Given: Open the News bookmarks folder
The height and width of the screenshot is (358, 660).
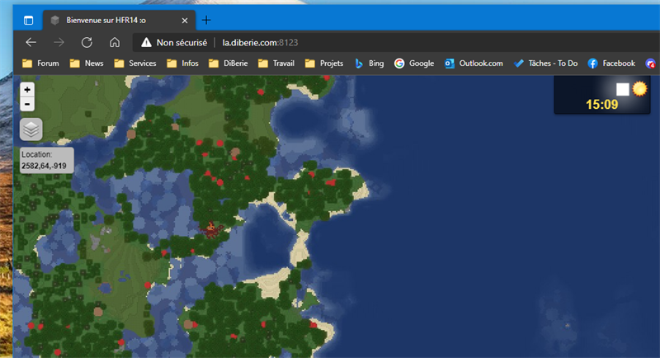Looking at the screenshot, I should pyautogui.click(x=87, y=64).
